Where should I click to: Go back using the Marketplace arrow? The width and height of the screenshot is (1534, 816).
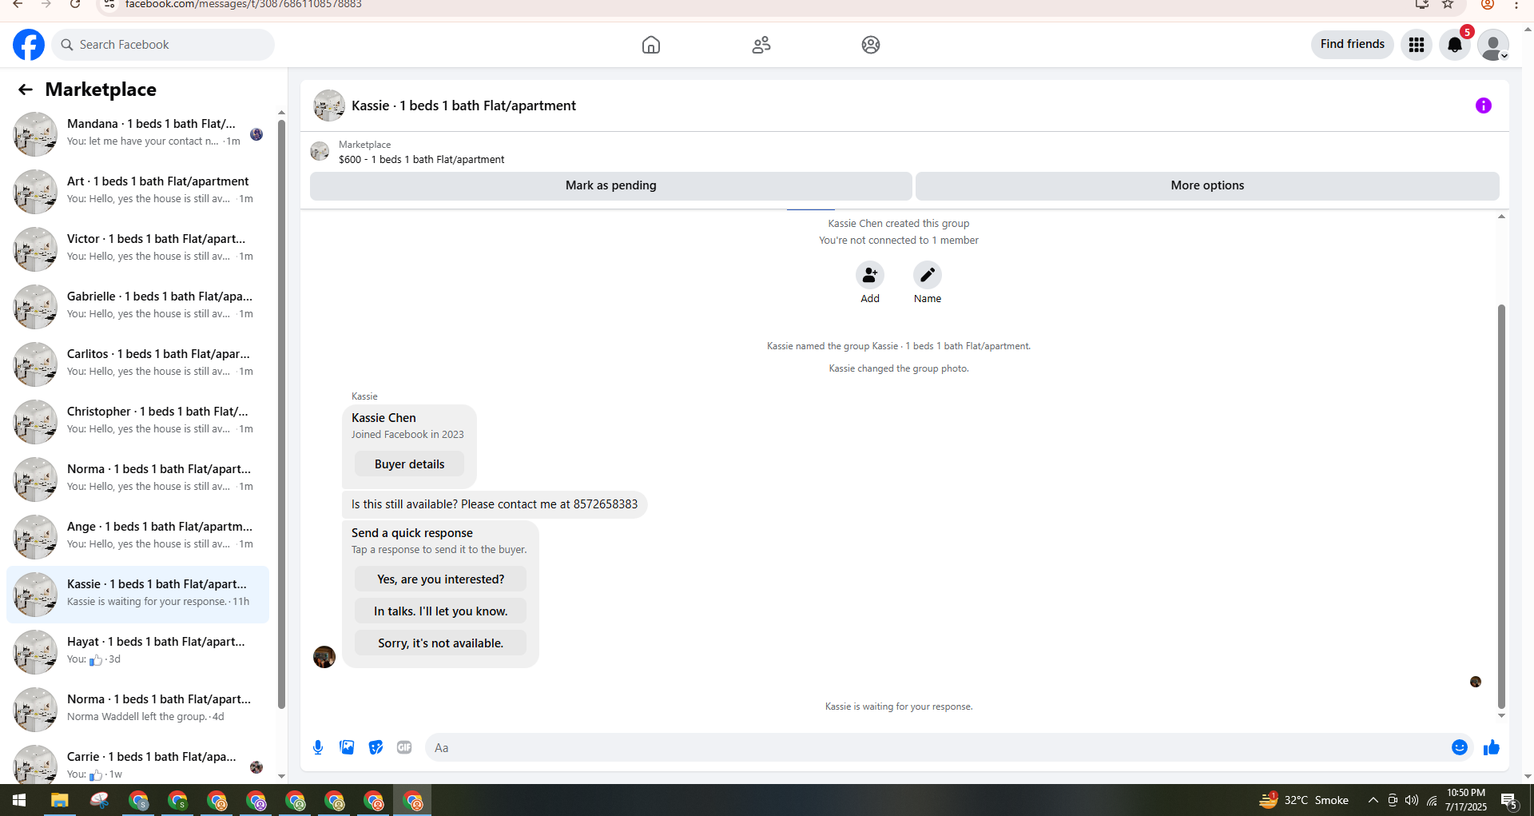click(26, 90)
